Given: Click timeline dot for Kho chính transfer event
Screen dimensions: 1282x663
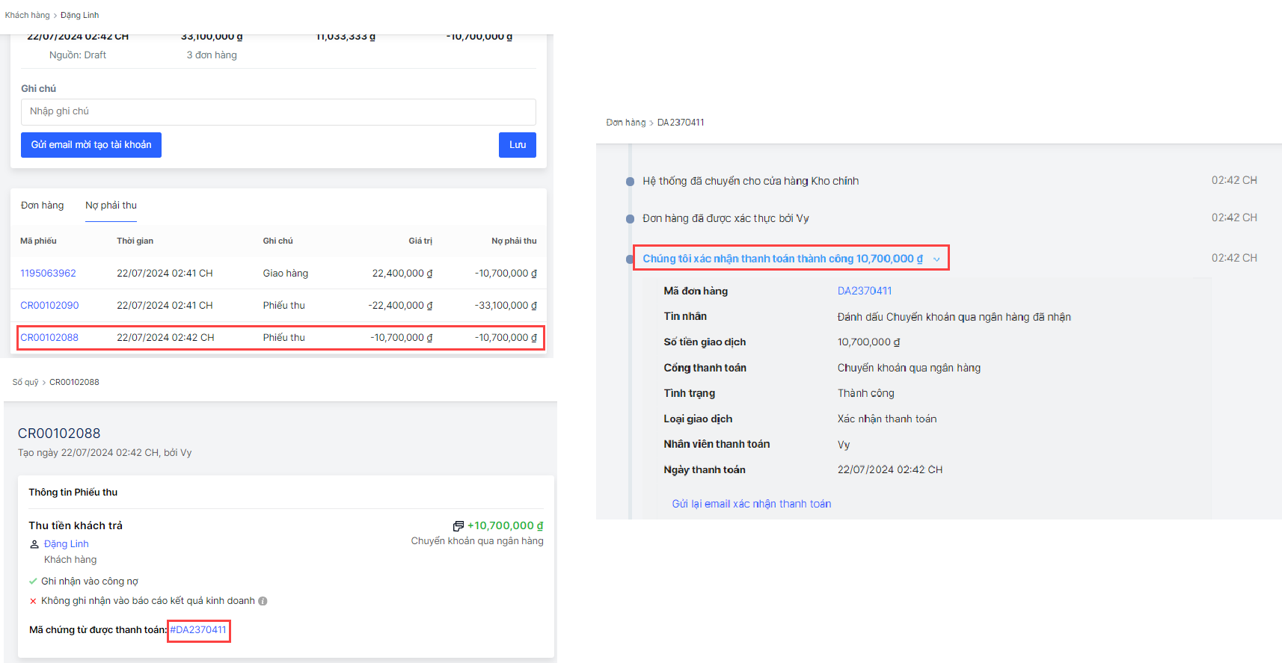Looking at the screenshot, I should [630, 182].
